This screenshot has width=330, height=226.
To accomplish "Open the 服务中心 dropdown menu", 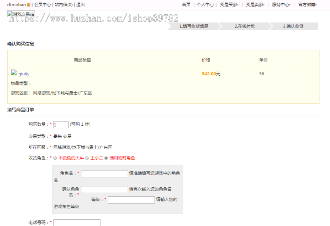I will (x=281, y=5).
